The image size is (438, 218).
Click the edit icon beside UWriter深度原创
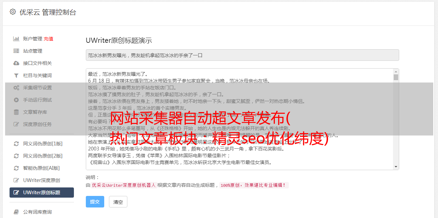point(16,180)
